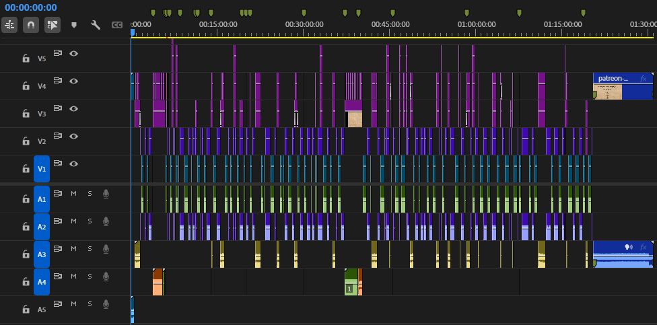657x325 pixels.
Task: Toggle sync lock on V4 track
Action: [x=58, y=81]
